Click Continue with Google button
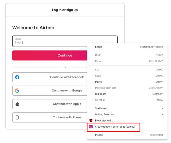Image resolution: width=171 pixels, height=143 pixels. [x=50, y=90]
